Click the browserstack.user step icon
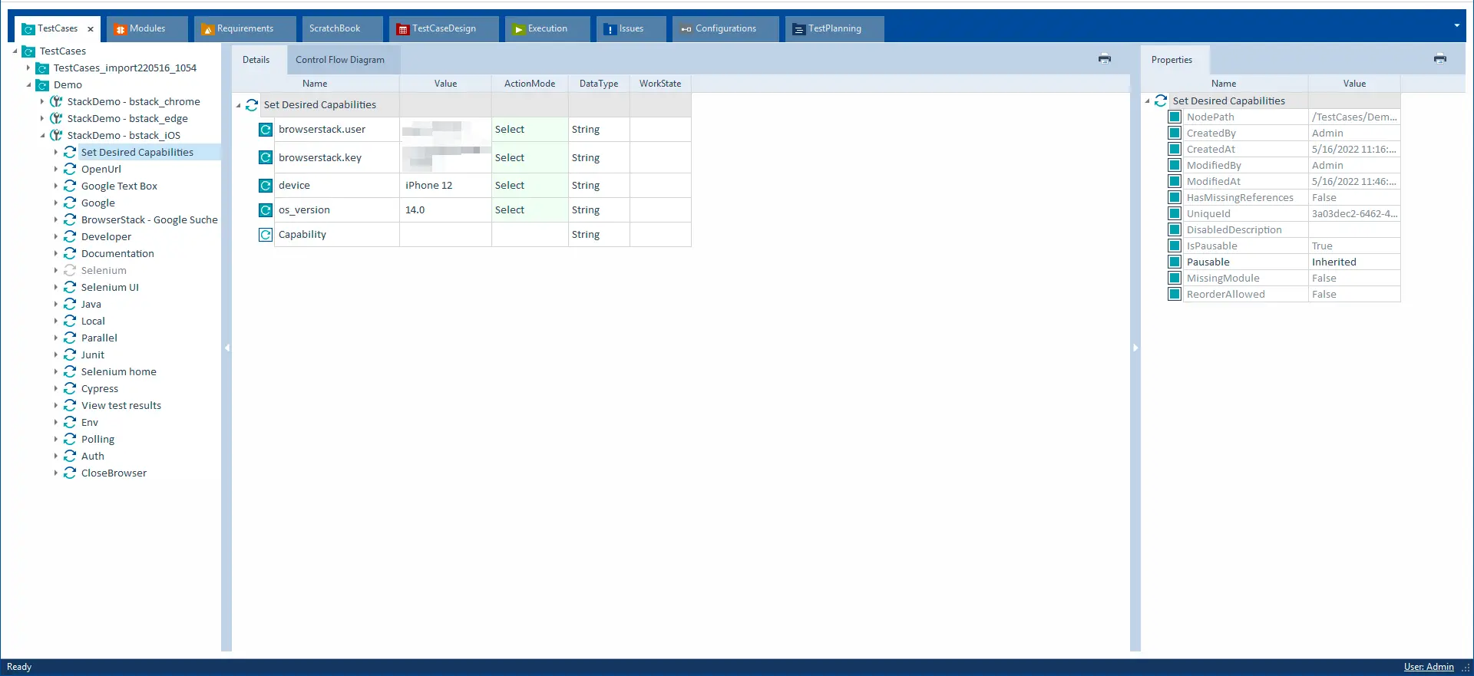 point(266,130)
